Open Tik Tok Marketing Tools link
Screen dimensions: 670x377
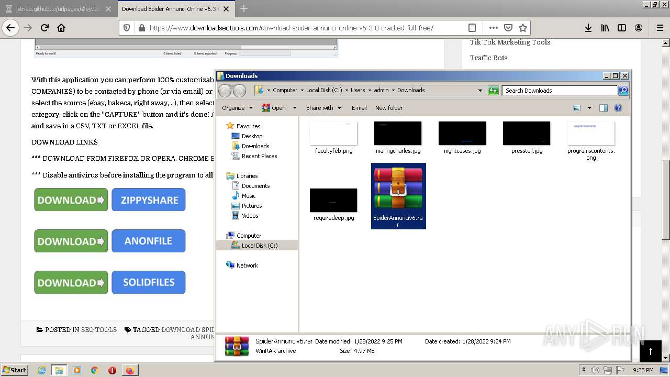click(510, 42)
